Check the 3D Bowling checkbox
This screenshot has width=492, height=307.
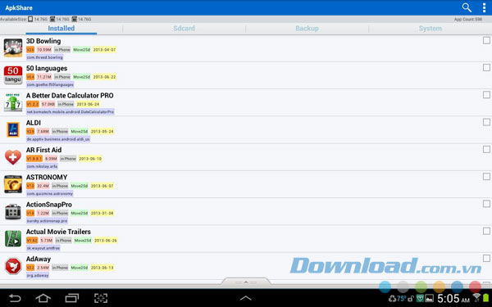(486, 40)
